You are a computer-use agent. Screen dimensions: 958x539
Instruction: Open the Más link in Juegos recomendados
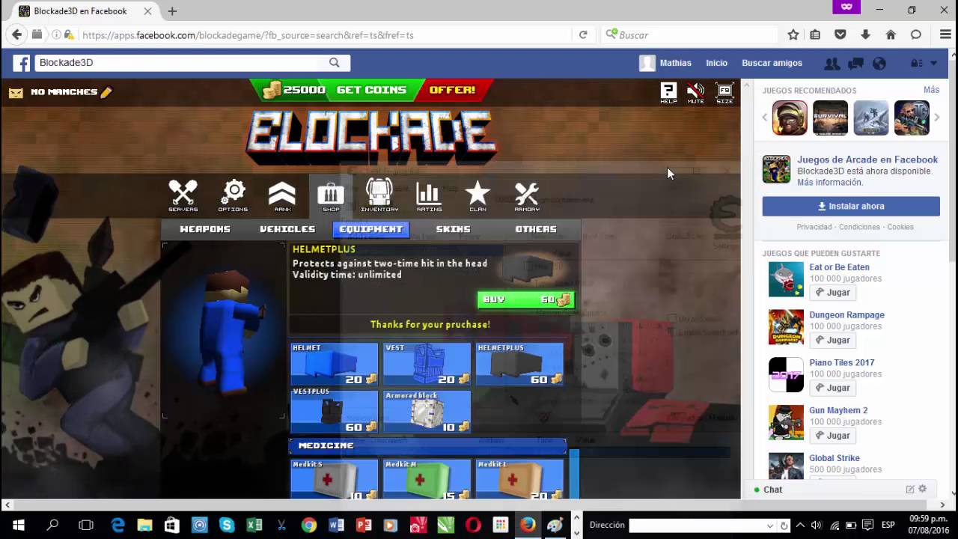point(931,90)
